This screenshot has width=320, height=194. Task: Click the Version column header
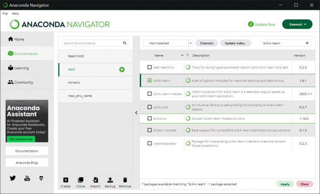tap(299, 55)
